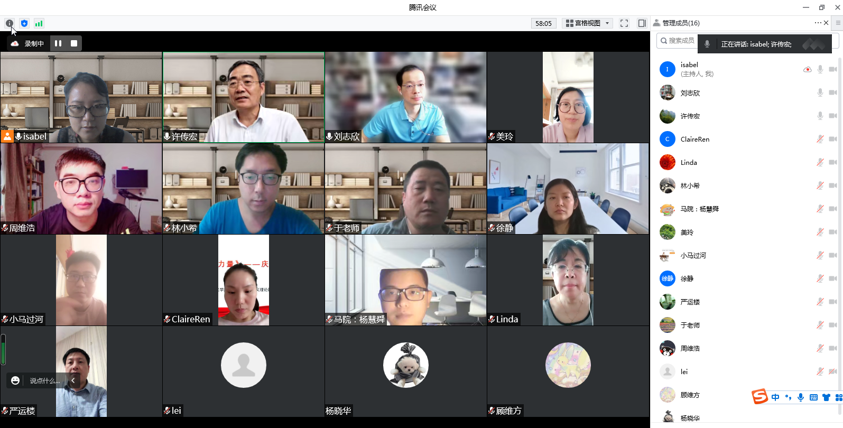Toggle microphone for member 刘志欣 in list

coord(820,92)
